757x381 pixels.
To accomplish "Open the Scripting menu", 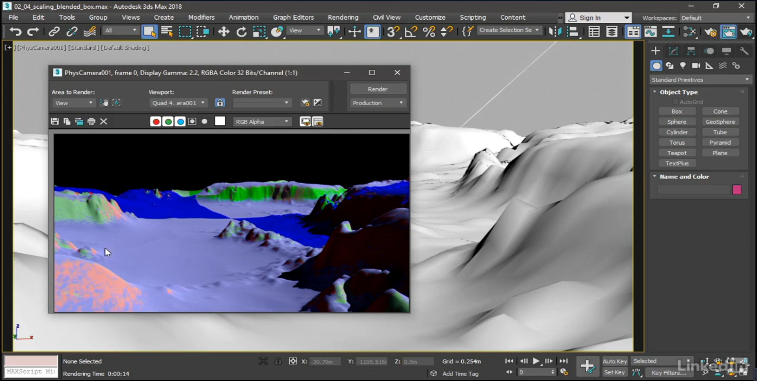I will point(473,17).
